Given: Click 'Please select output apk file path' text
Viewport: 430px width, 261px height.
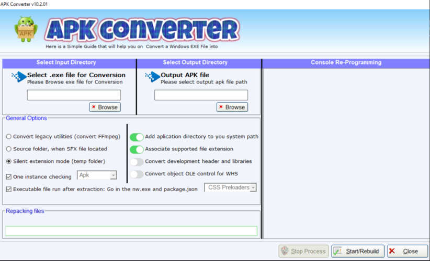Looking at the screenshot, I should tap(204, 82).
